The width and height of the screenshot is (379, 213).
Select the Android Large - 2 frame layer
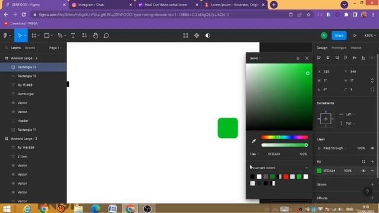pyautogui.click(x=24, y=138)
